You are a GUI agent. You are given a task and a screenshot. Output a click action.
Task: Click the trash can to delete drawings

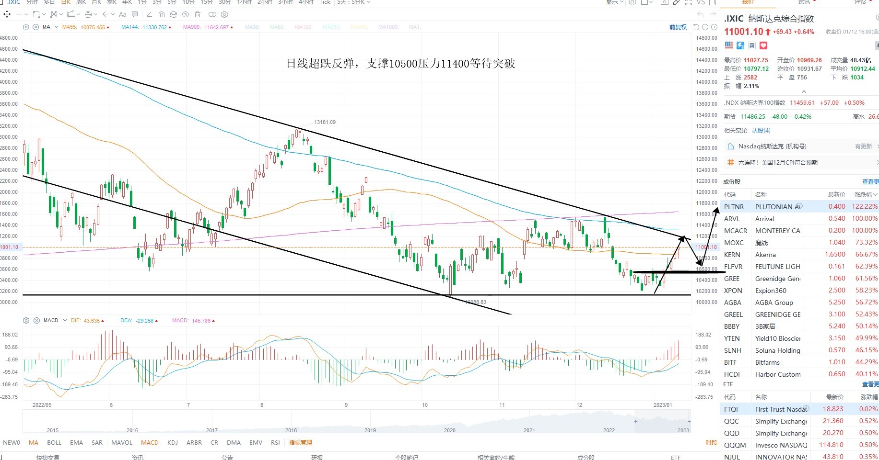pos(198,14)
